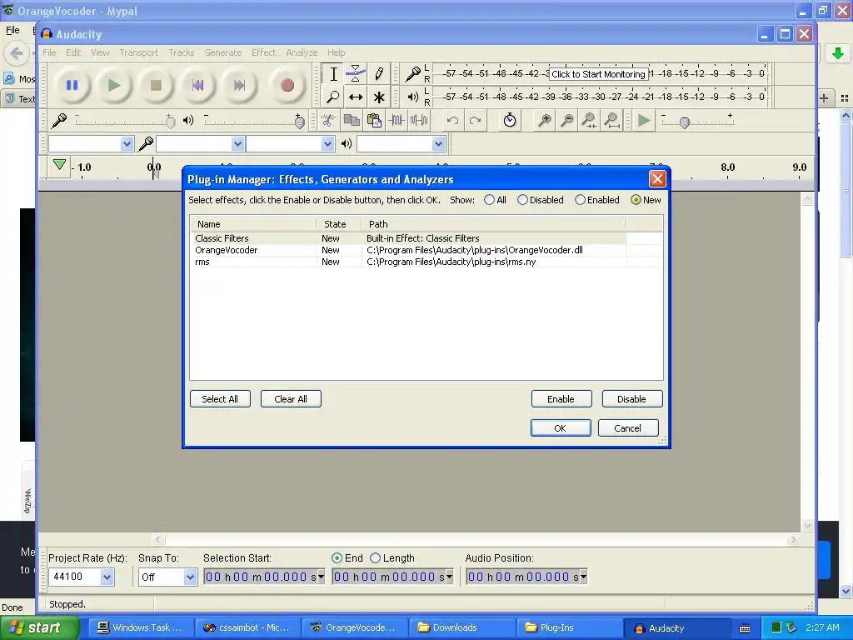This screenshot has height=640, width=853.
Task: Click the Copy toolbar icon
Action: 352,120
